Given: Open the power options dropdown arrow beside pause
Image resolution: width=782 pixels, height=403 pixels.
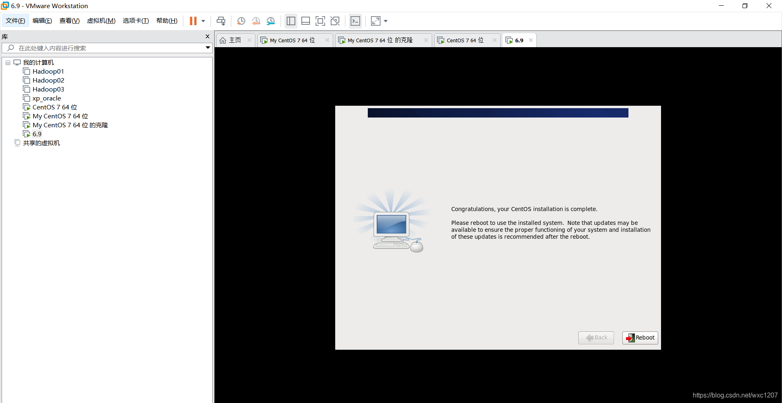Looking at the screenshot, I should coord(203,21).
